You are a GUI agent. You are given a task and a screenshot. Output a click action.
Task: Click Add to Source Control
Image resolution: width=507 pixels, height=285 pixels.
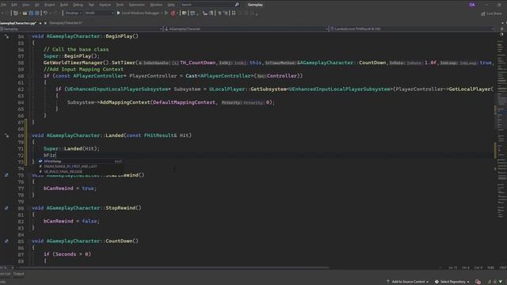pyautogui.click(x=407, y=282)
